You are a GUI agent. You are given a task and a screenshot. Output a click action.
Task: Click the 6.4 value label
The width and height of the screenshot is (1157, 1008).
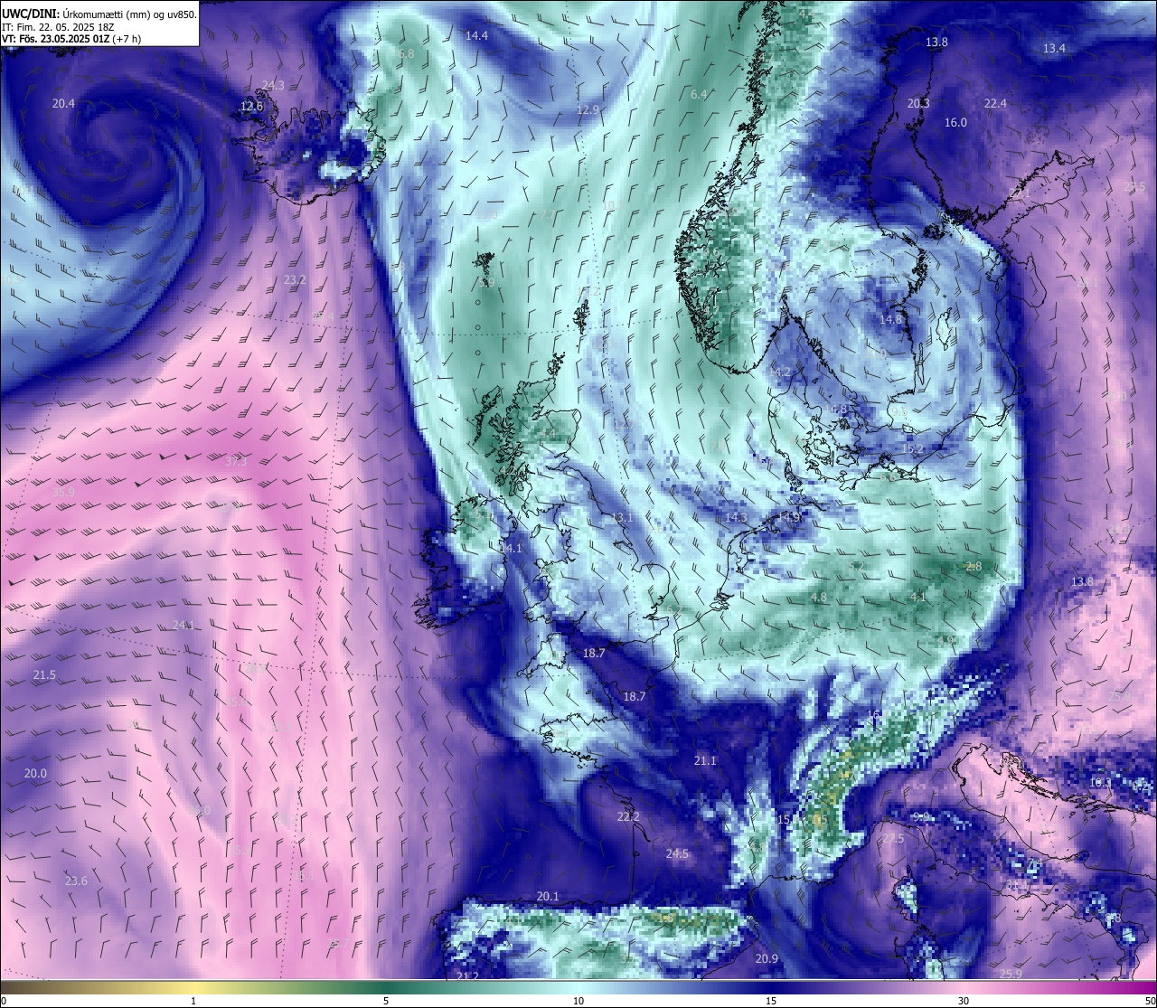click(699, 95)
